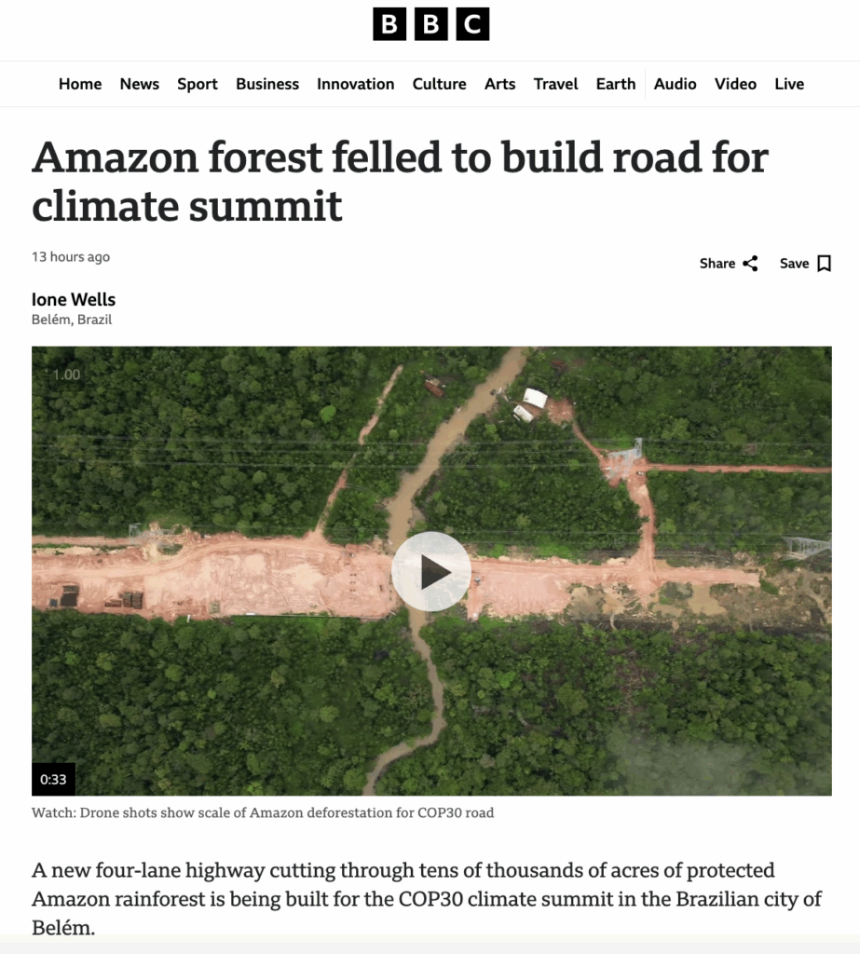
Task: Click the 0:33 video duration badge
Action: click(53, 780)
